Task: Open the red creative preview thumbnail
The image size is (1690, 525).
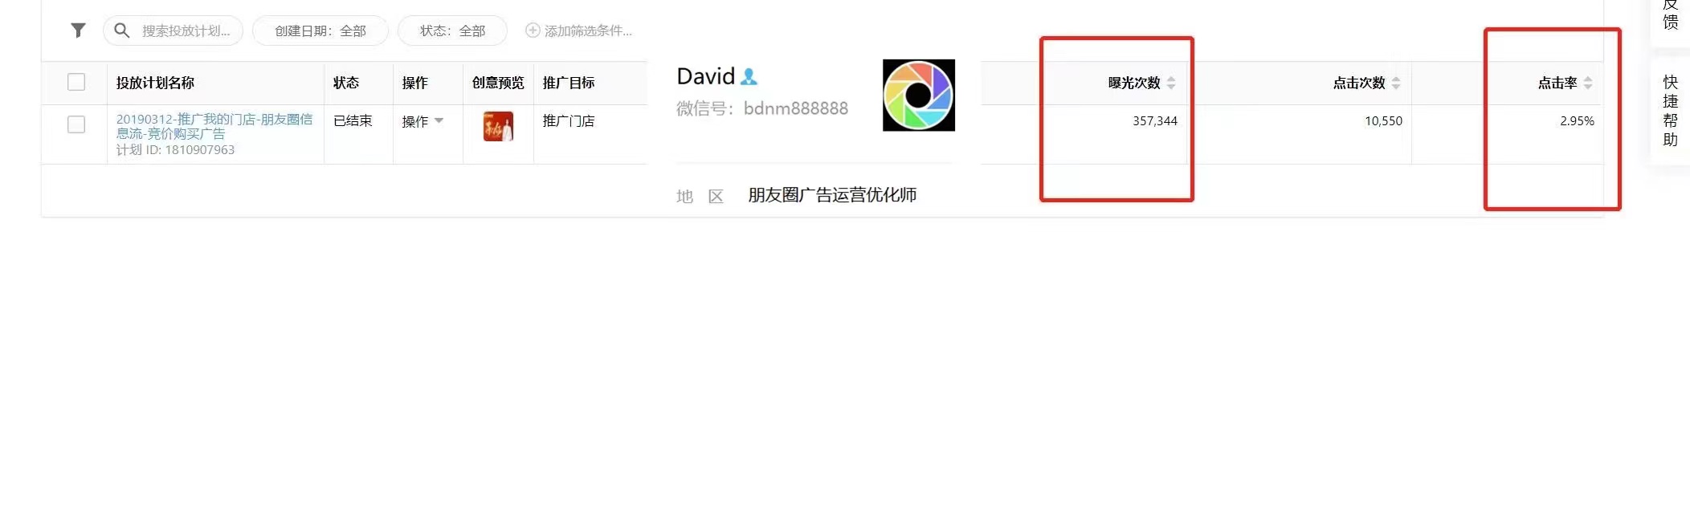Action: [498, 126]
